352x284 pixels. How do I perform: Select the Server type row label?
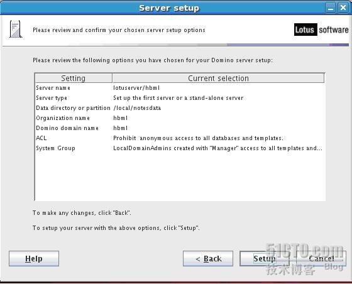click(x=52, y=98)
